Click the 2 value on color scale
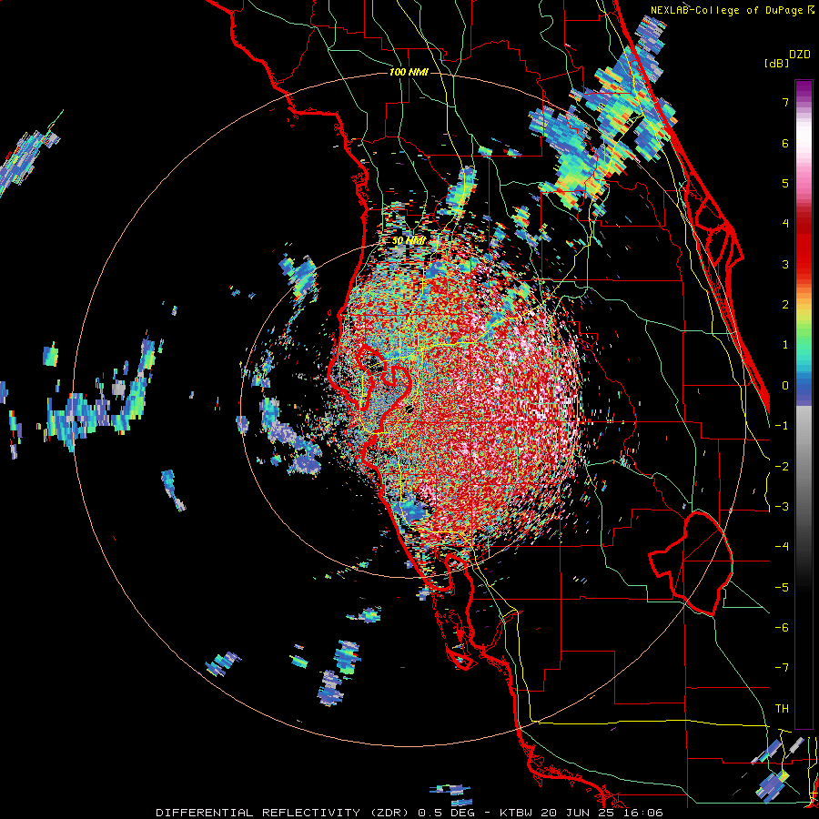This screenshot has width=819, height=819. click(x=785, y=305)
